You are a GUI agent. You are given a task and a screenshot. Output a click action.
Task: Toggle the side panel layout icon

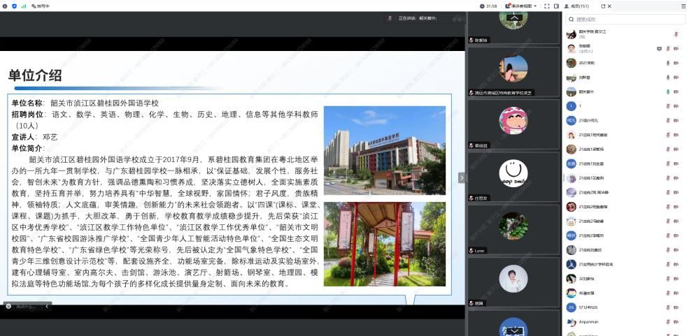556,6
